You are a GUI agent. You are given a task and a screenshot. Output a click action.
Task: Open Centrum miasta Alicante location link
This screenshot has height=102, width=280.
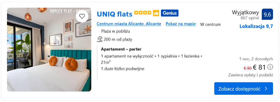tap(129, 24)
